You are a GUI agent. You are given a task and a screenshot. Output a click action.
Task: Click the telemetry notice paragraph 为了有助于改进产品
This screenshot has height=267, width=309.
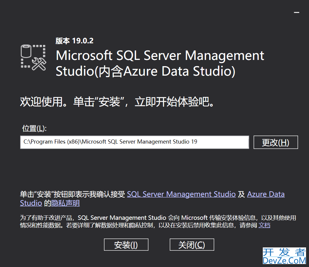(x=158, y=221)
